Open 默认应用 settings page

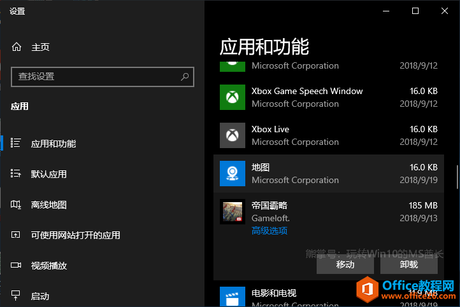pos(48,174)
